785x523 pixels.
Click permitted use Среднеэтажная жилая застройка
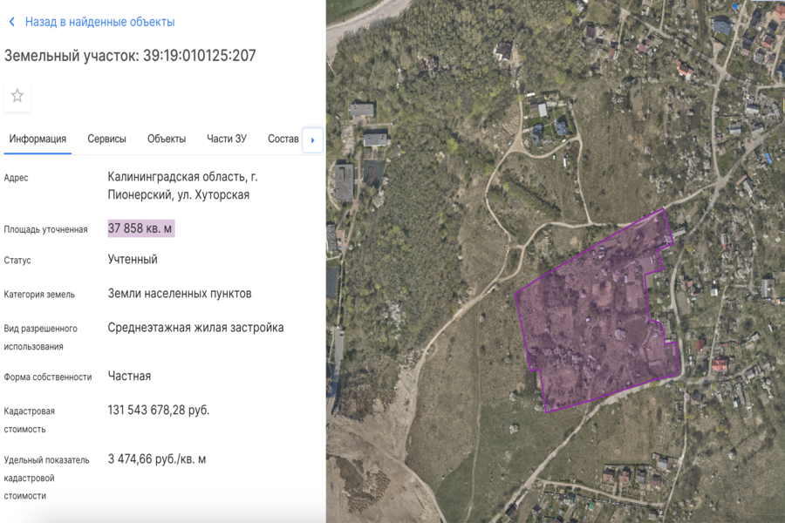tap(195, 328)
